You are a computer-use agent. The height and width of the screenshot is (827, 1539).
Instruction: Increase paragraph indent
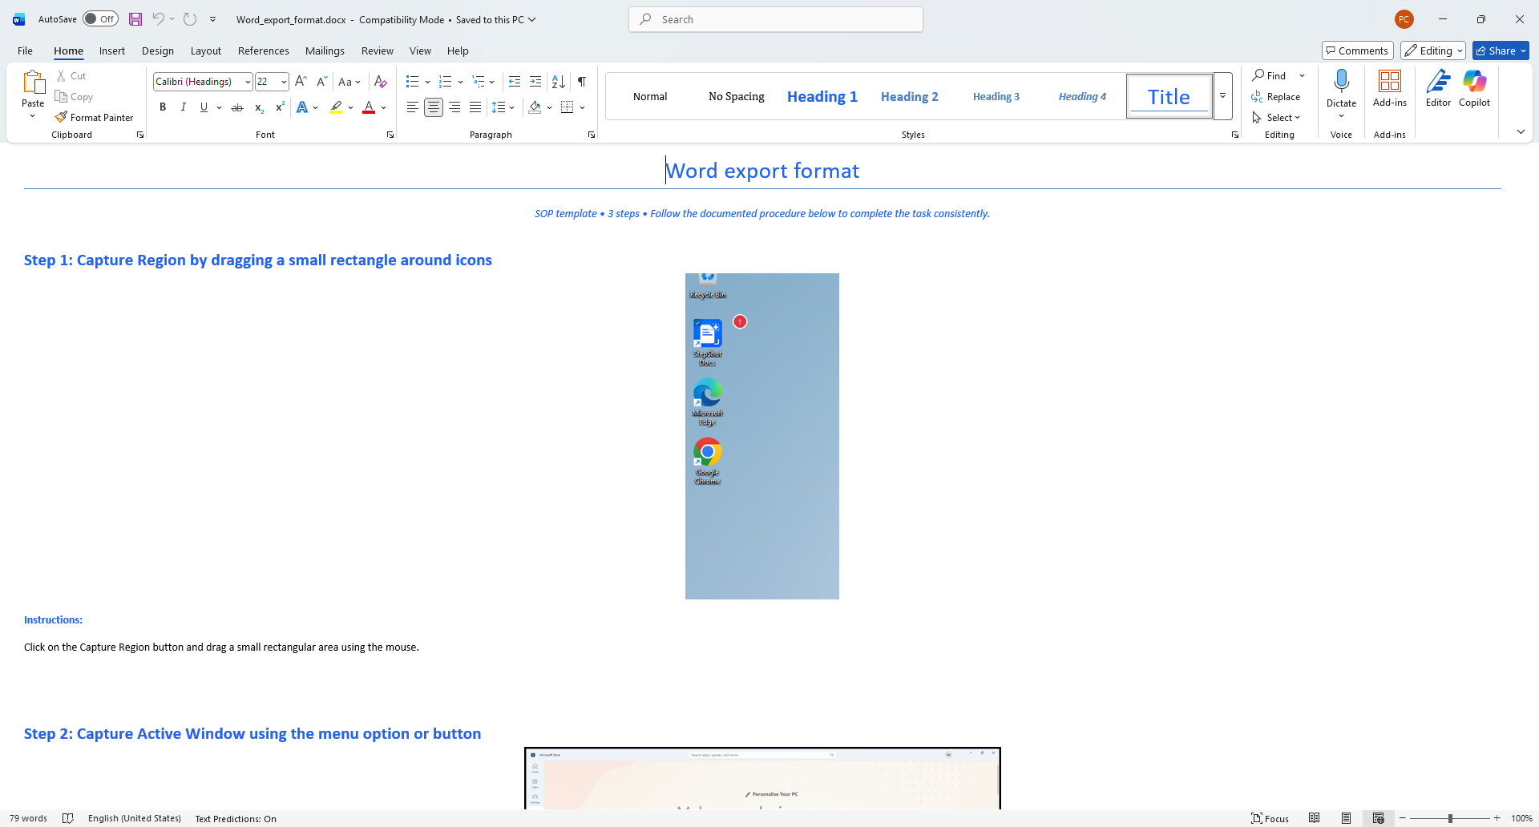pyautogui.click(x=535, y=82)
